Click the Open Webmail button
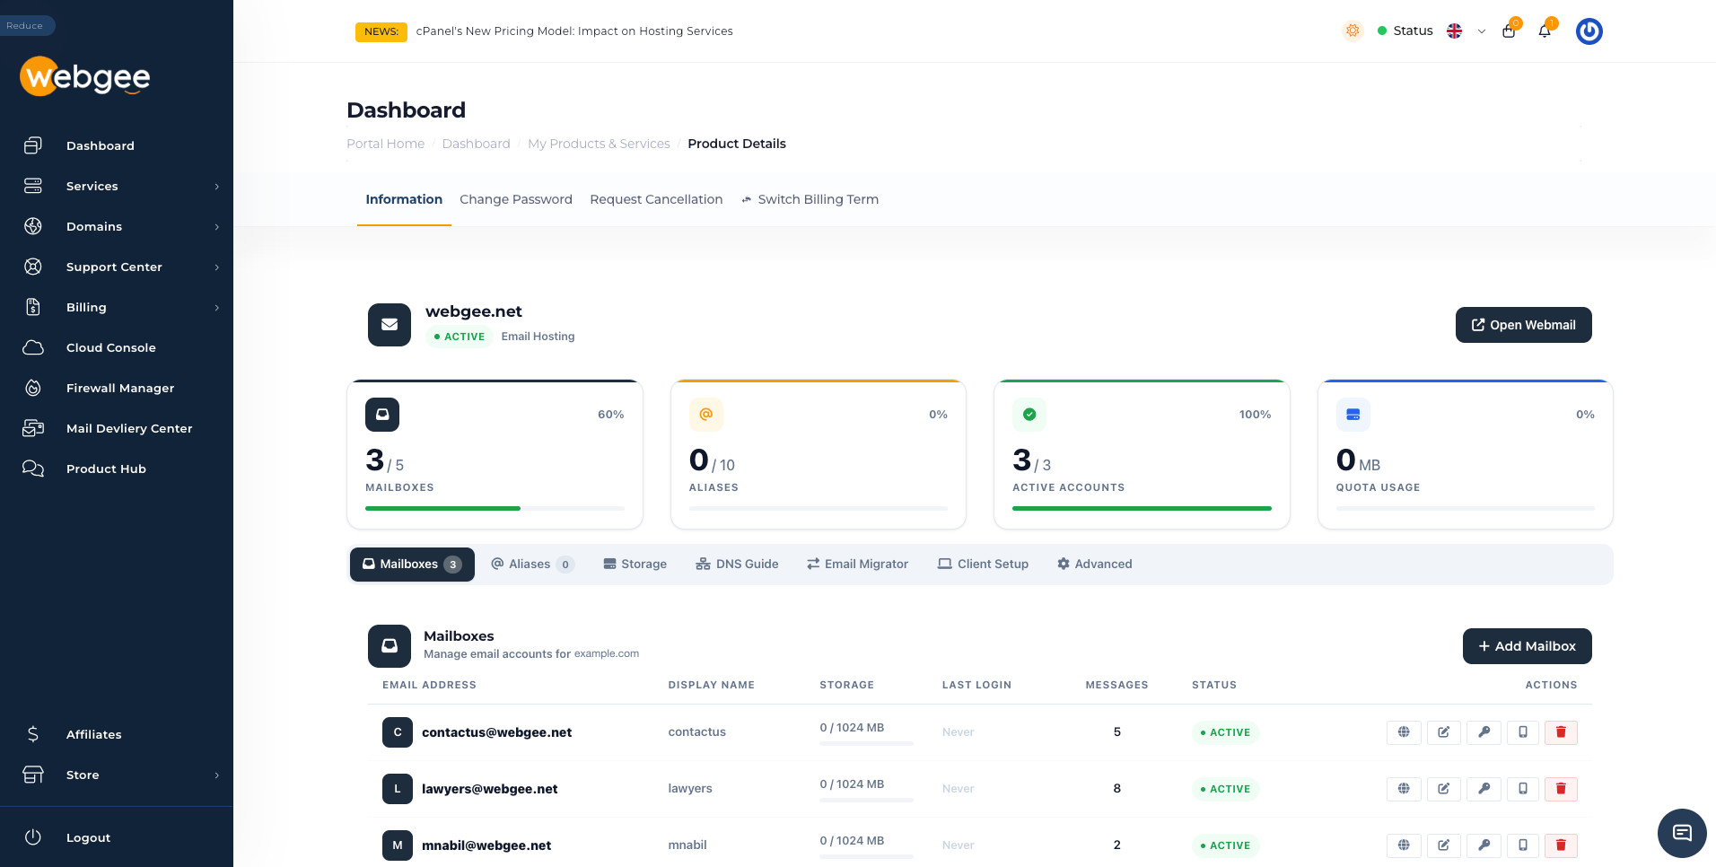This screenshot has width=1716, height=867. click(x=1523, y=325)
